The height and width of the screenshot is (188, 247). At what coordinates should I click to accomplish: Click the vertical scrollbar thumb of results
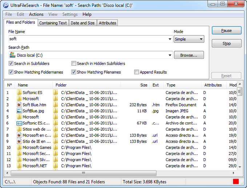point(240,91)
